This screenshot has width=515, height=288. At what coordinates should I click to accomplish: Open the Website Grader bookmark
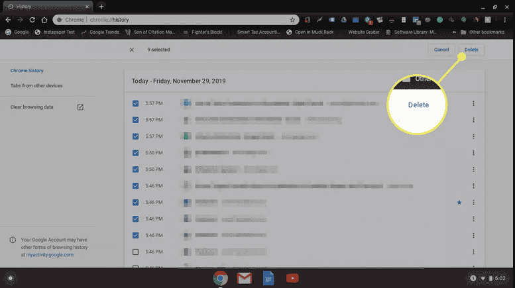364,32
